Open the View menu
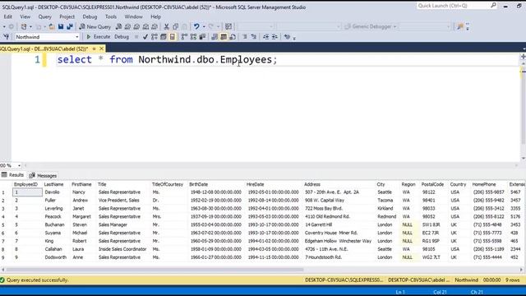Image resolution: width=526 pixels, height=296 pixels. (25, 16)
